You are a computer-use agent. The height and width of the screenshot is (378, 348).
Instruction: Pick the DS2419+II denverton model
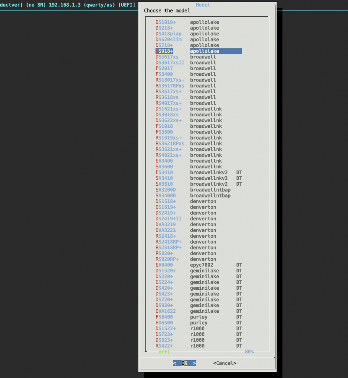(x=168, y=219)
